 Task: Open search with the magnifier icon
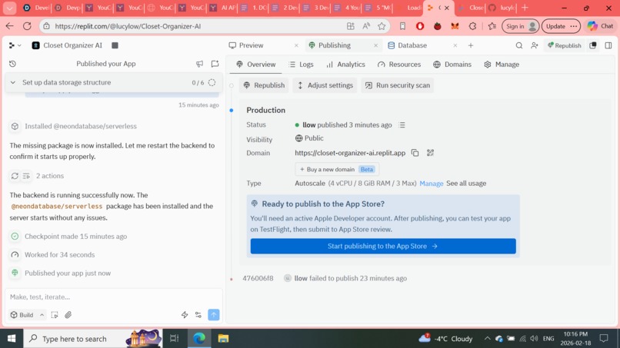point(519,45)
